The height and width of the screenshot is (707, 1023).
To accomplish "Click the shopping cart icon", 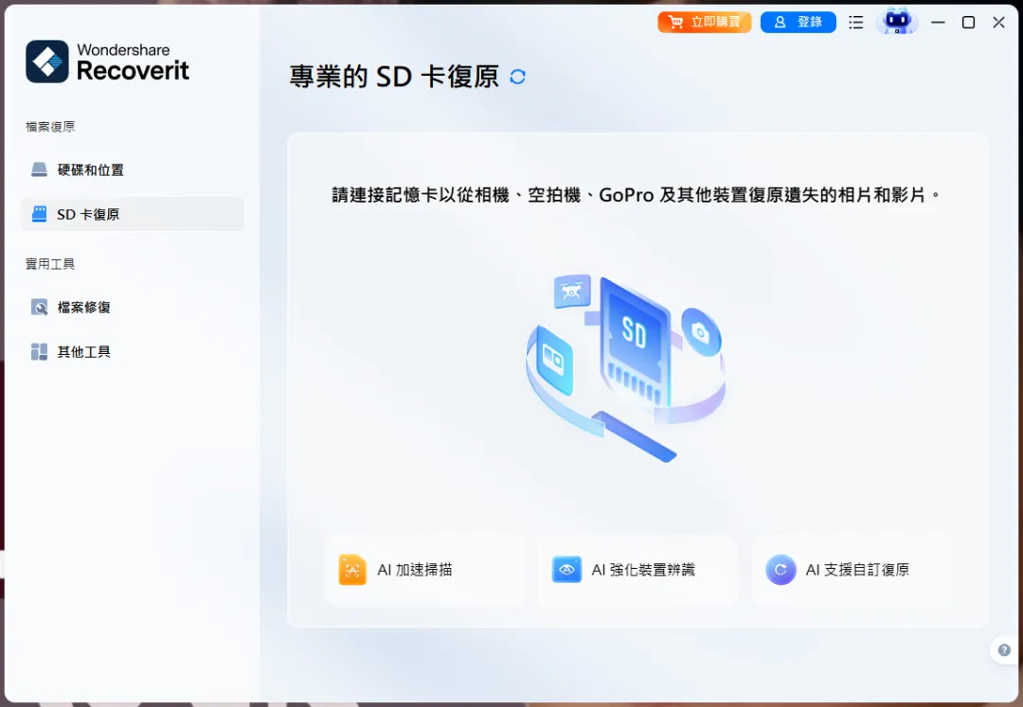I will click(676, 22).
